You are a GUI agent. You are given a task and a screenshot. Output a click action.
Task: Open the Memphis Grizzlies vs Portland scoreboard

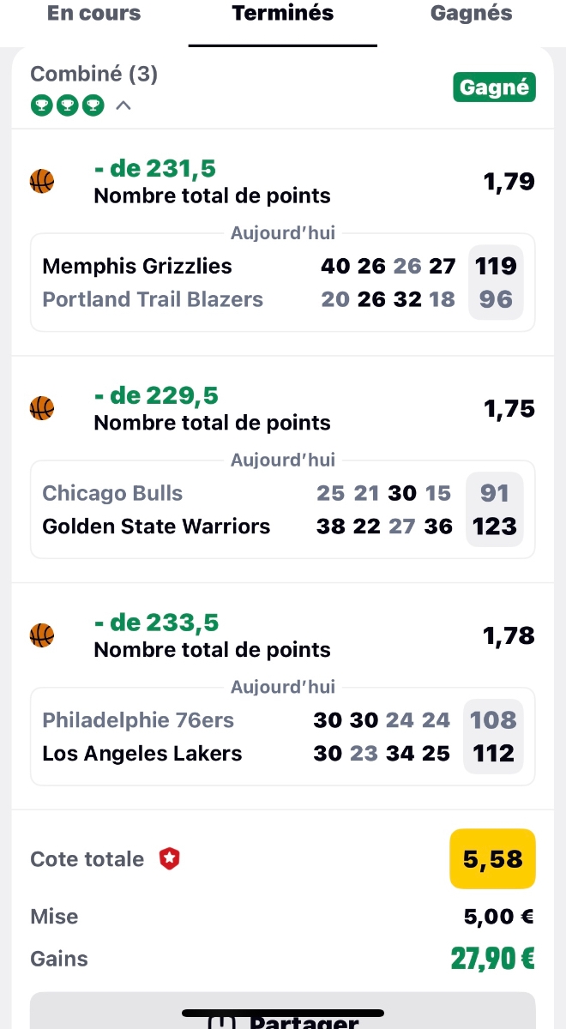(x=282, y=283)
